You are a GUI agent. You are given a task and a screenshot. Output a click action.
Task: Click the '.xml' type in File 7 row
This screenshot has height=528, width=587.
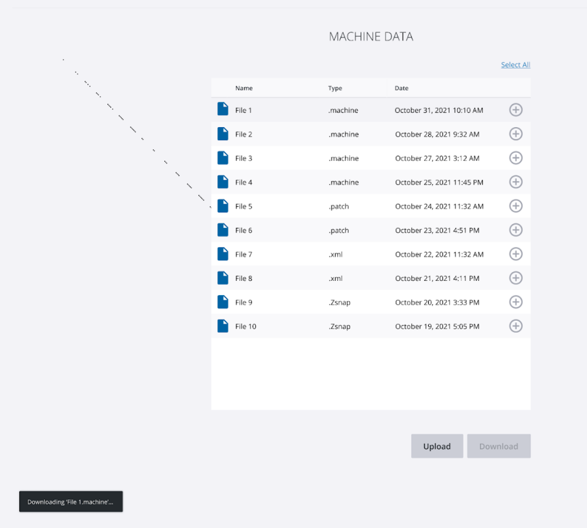pos(336,254)
